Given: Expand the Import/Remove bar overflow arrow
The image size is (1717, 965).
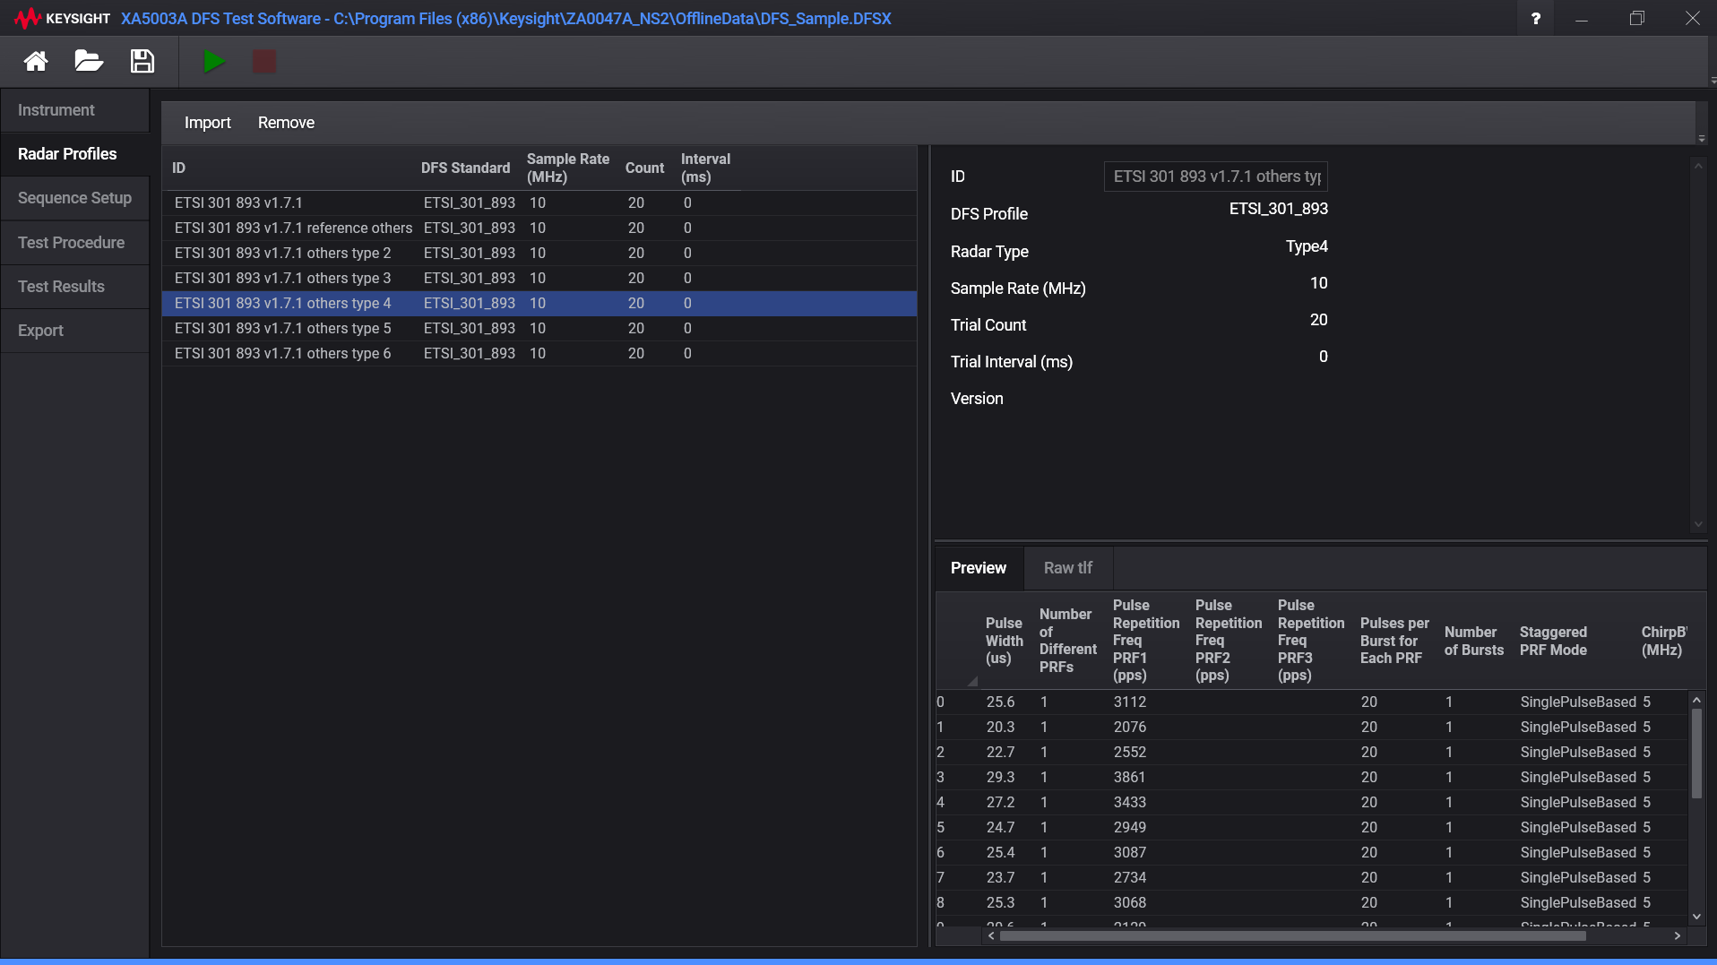Looking at the screenshot, I should coord(1701,139).
